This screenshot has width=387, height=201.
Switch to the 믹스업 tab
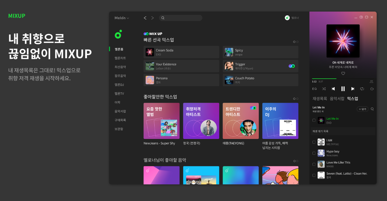(353, 99)
